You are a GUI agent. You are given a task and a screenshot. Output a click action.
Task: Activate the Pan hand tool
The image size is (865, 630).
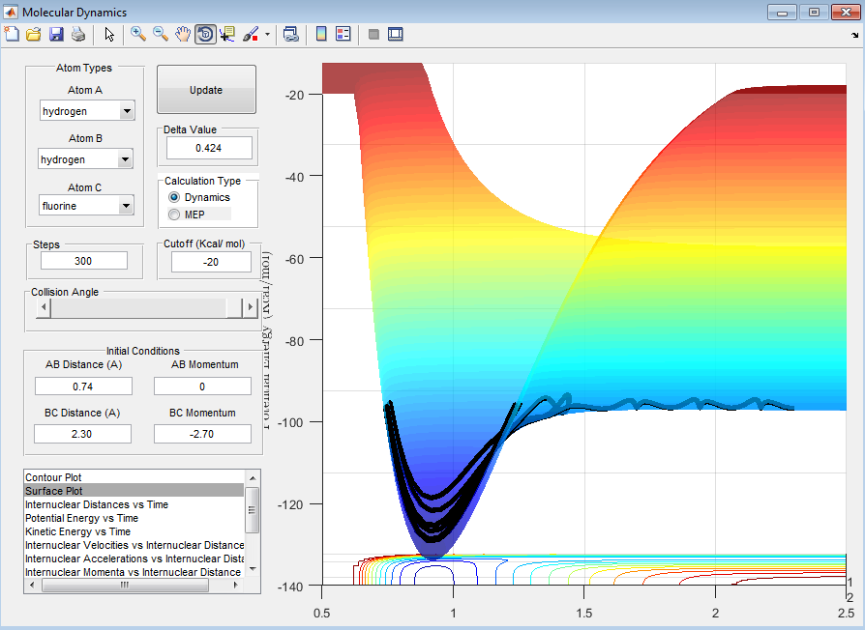point(183,34)
